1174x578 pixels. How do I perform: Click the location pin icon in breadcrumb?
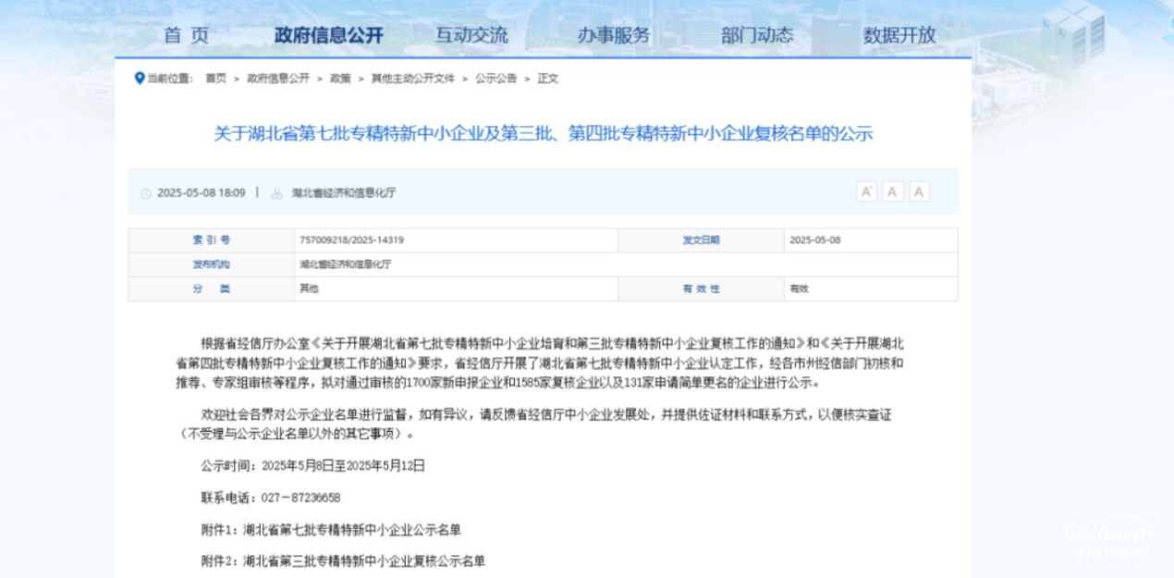(x=140, y=79)
